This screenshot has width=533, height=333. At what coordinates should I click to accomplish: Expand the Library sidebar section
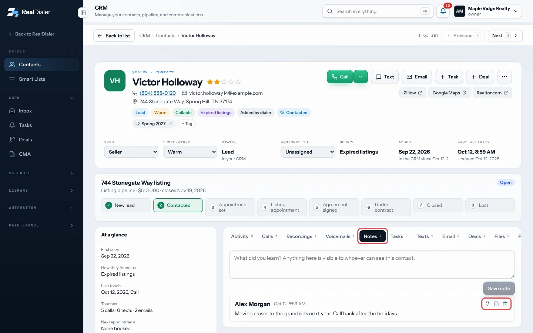(x=41, y=191)
